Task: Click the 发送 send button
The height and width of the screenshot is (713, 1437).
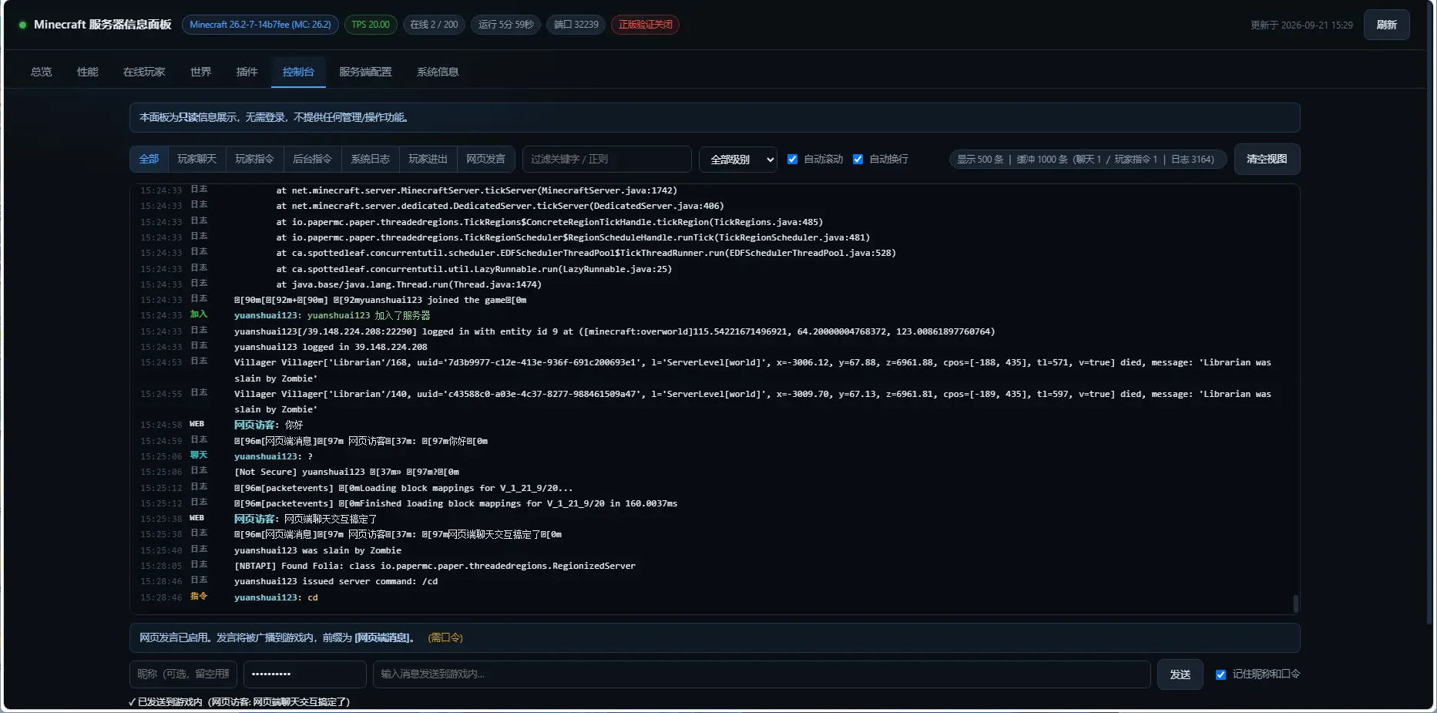Action: coord(1180,674)
